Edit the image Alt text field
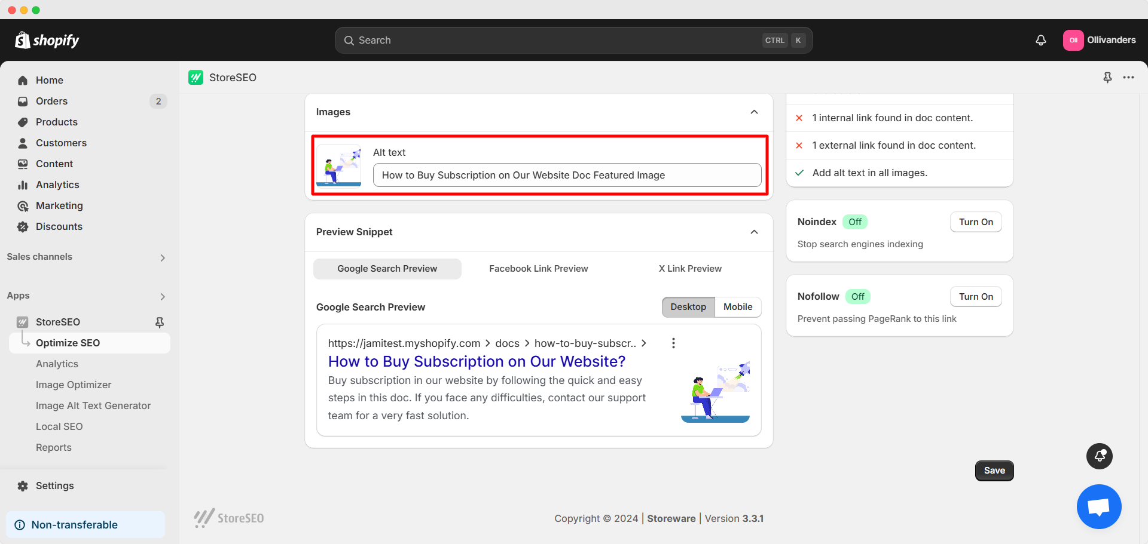The width and height of the screenshot is (1148, 544). click(567, 175)
